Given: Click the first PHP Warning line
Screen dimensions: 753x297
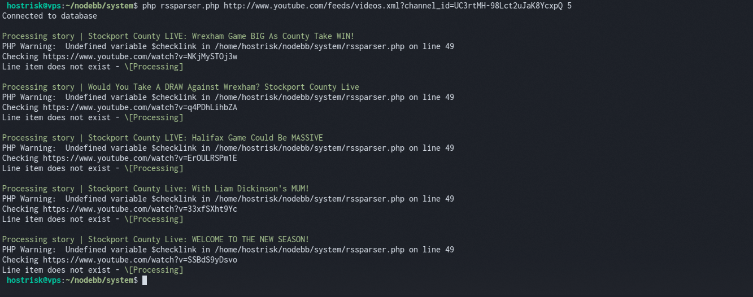Looking at the screenshot, I should (x=228, y=46).
